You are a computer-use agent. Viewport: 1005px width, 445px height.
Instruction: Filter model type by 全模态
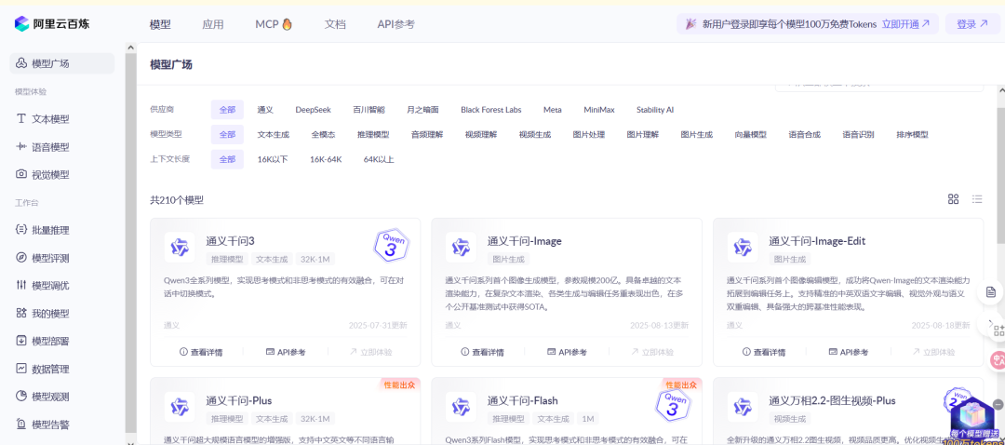coord(324,135)
